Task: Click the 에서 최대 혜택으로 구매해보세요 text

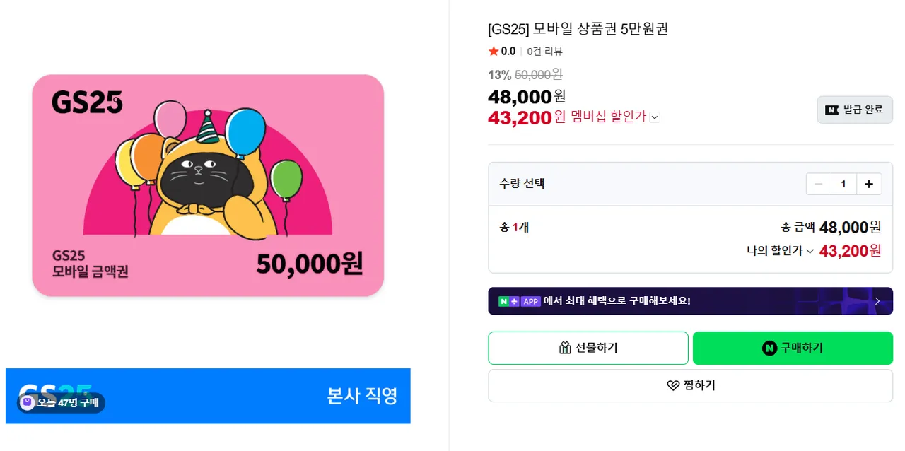Action: coord(617,301)
